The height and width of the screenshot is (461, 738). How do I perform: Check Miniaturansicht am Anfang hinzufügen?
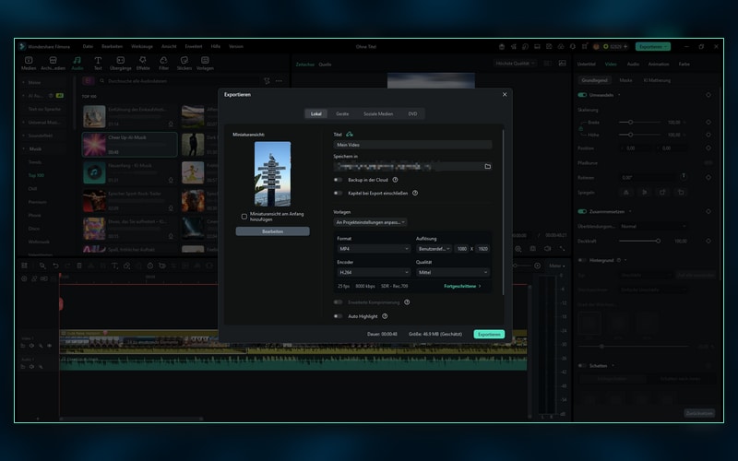click(x=244, y=217)
